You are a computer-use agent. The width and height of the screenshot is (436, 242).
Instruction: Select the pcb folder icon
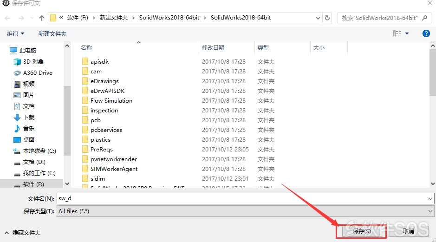(x=85, y=120)
